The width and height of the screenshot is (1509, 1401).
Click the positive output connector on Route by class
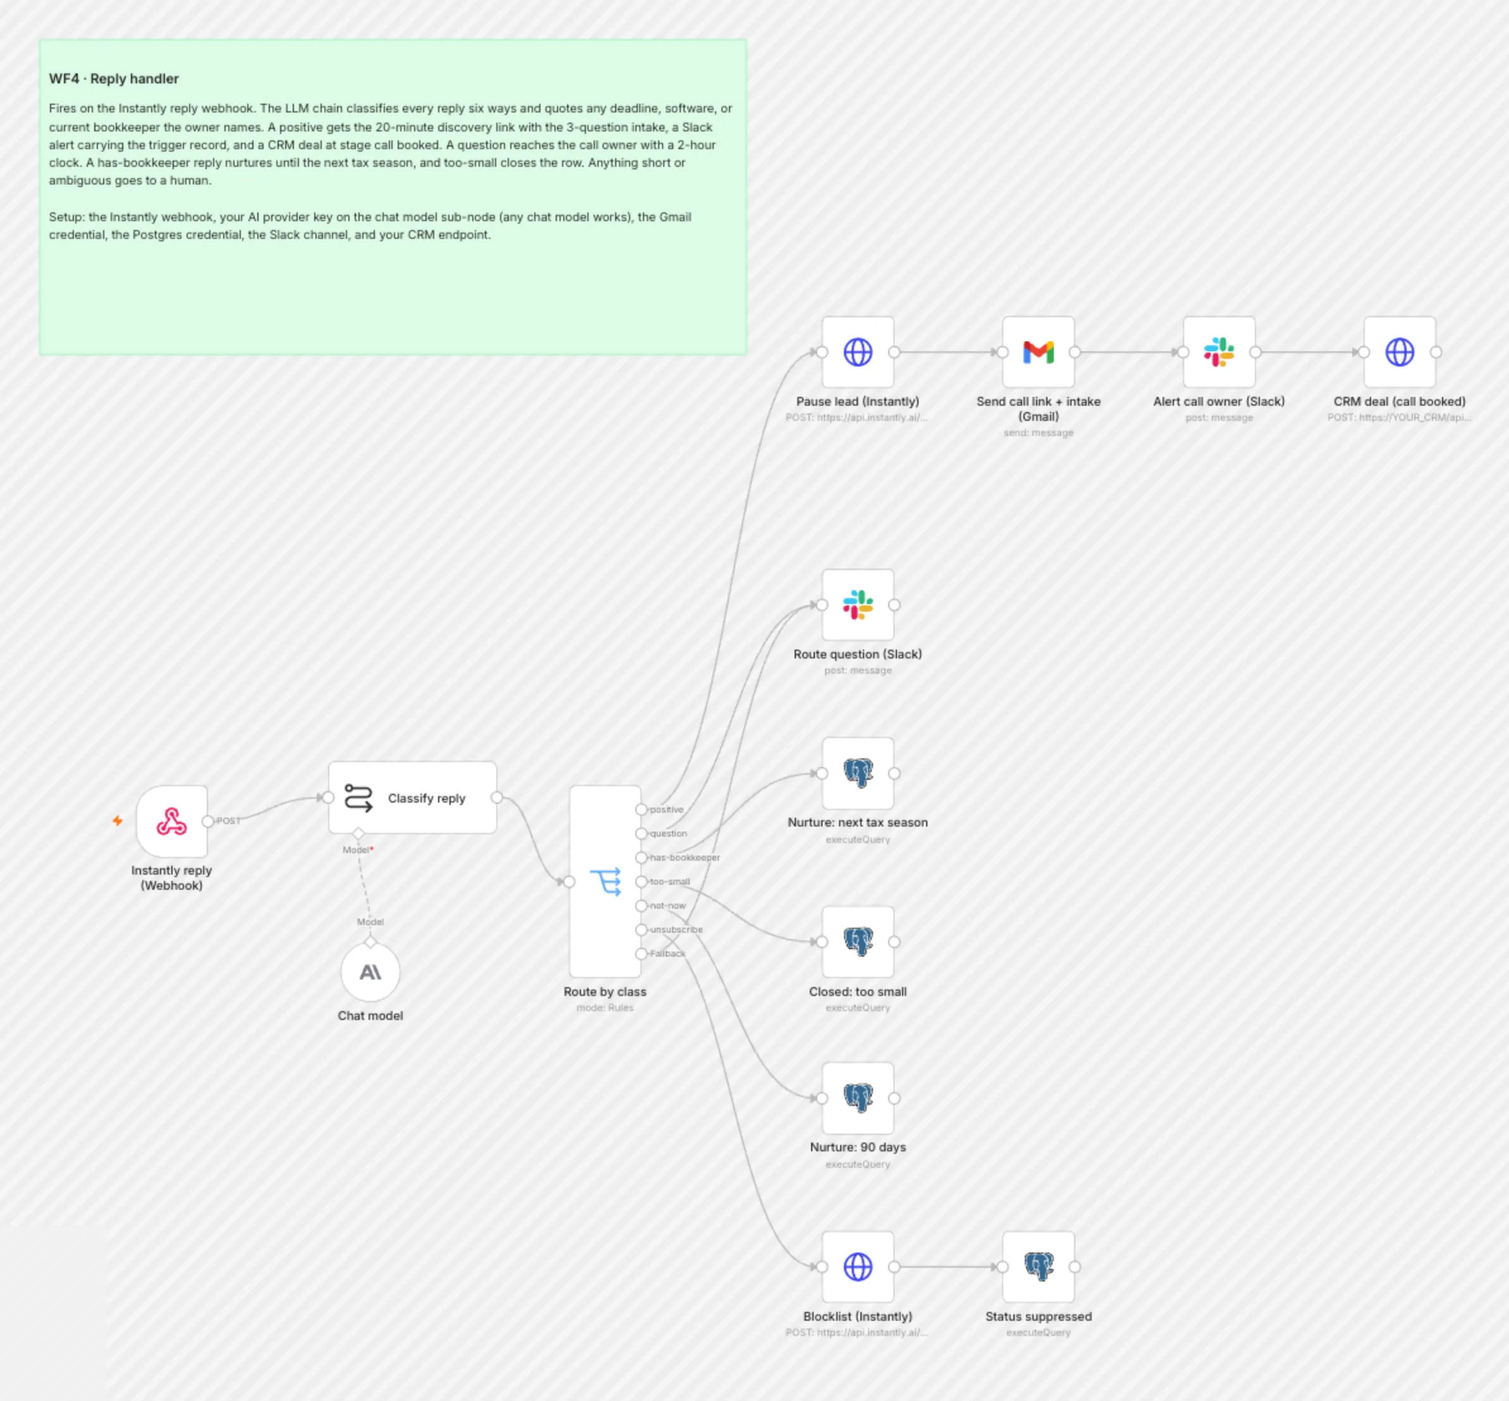642,809
